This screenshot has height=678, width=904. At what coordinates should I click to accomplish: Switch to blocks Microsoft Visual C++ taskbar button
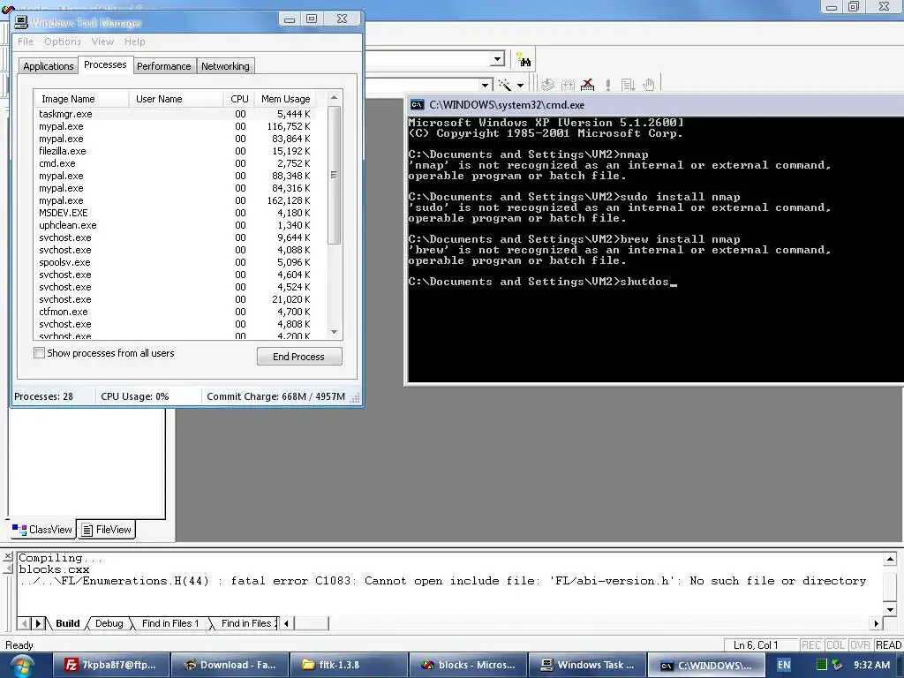click(x=468, y=665)
